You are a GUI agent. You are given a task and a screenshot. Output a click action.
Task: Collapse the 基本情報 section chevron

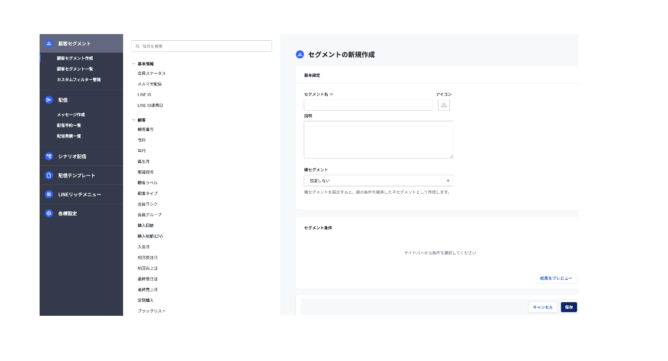134,64
